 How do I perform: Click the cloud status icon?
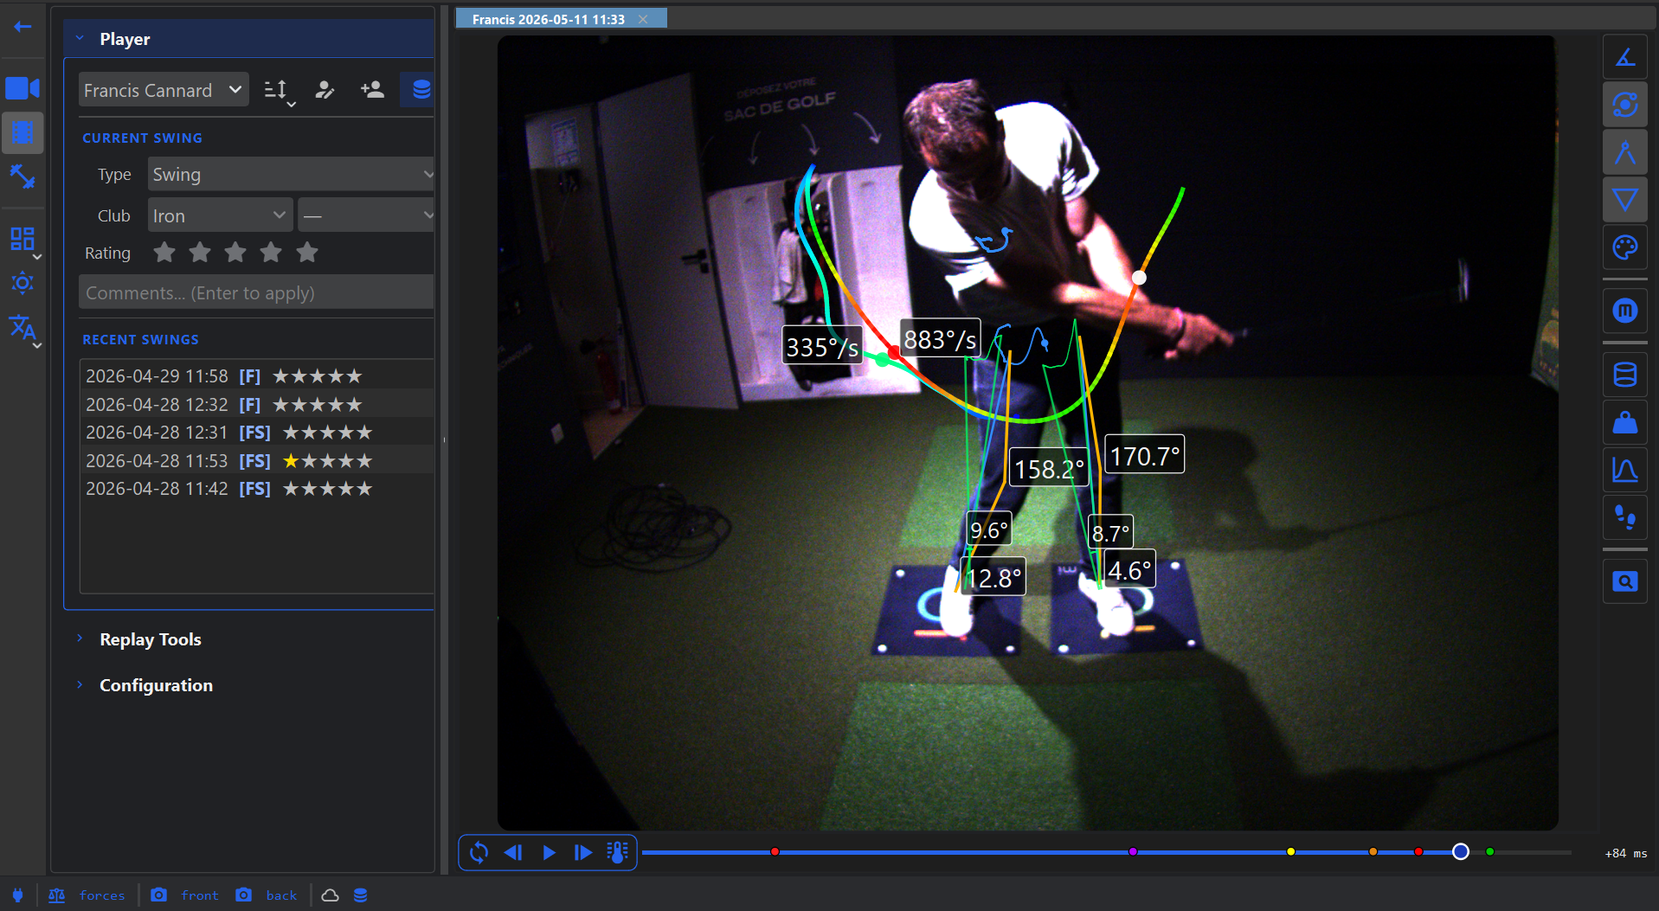point(330,895)
